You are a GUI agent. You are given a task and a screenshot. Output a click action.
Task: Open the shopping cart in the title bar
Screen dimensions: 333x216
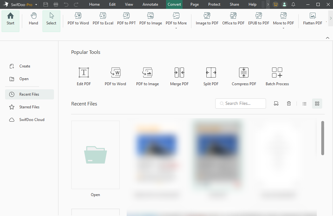(x=275, y=4)
